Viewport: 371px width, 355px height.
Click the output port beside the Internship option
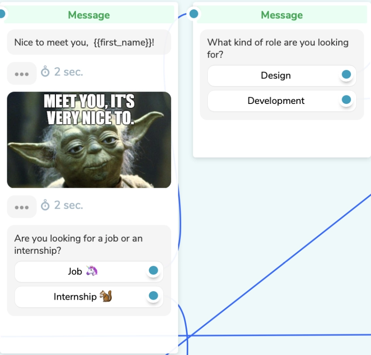tap(153, 296)
